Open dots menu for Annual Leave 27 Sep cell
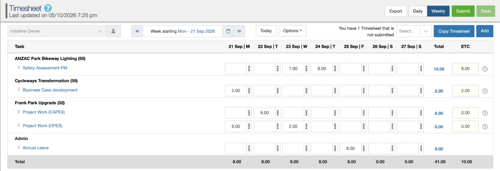Screen dimensions: 500x171 point(421,149)
